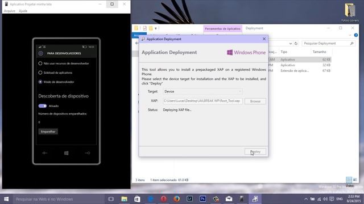Click search magnifier in Explorer search box
The image size is (364, 204).
(x=351, y=43)
